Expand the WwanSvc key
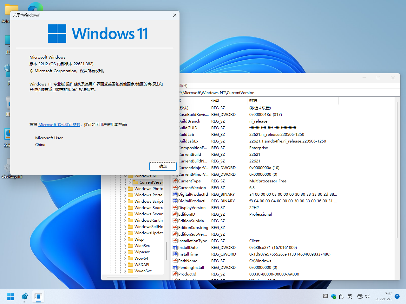The width and height of the screenshot is (406, 304). coord(125,271)
